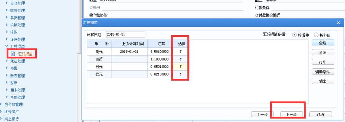Screen dimensions: 345x122
Task: Expand the 凭证处理 tree node
Action: (7, 61)
